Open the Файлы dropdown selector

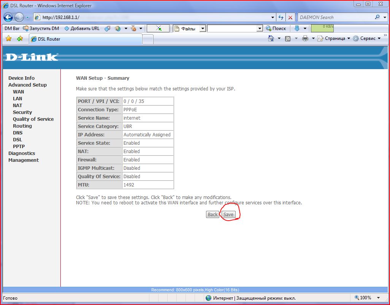[x=203, y=28]
